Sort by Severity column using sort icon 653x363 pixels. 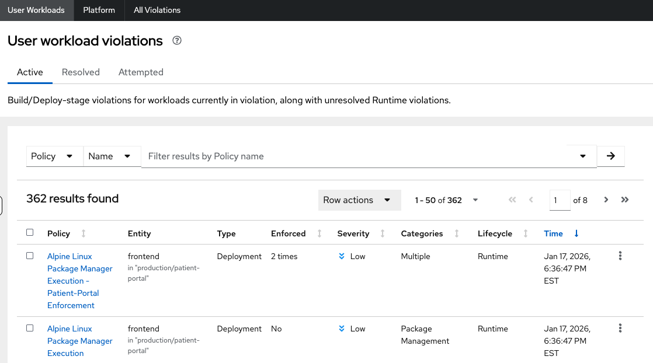(x=383, y=233)
